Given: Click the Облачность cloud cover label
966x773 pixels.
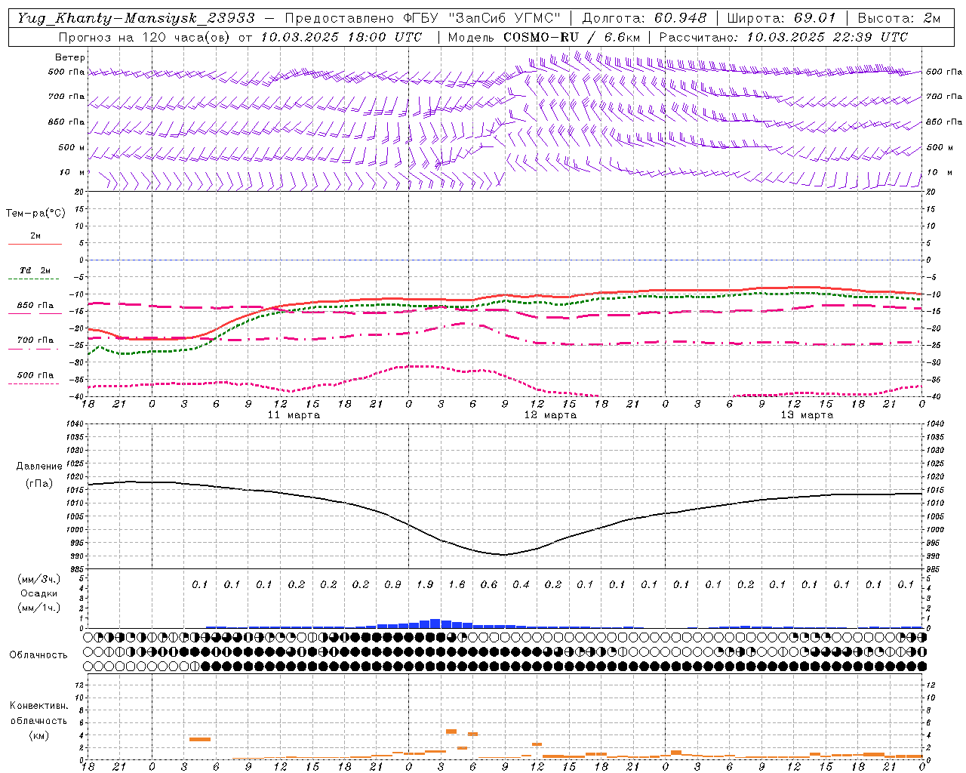Looking at the screenshot, I should tap(38, 655).
